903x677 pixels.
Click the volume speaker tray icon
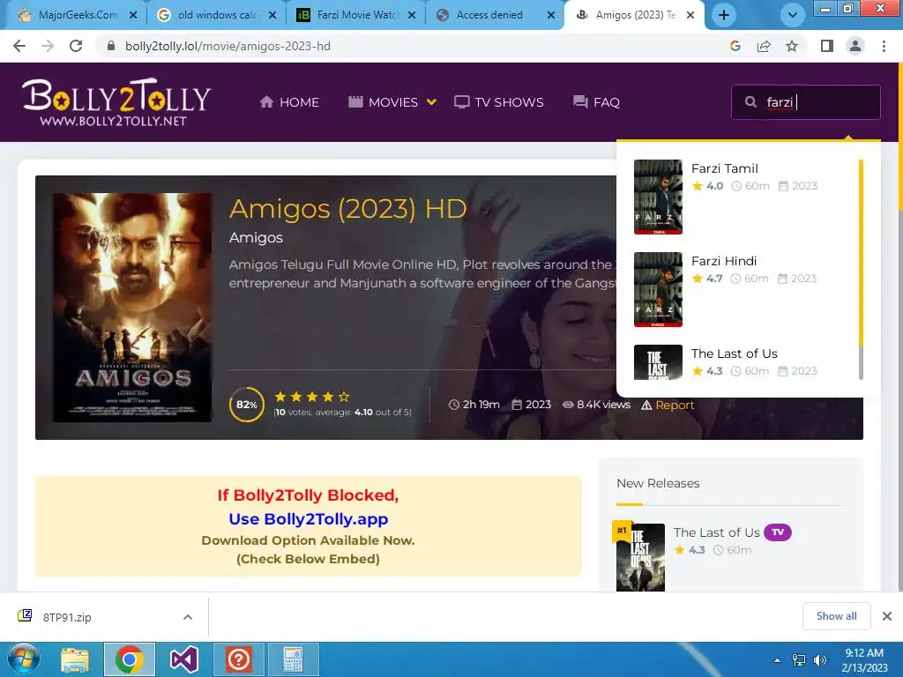(x=819, y=660)
